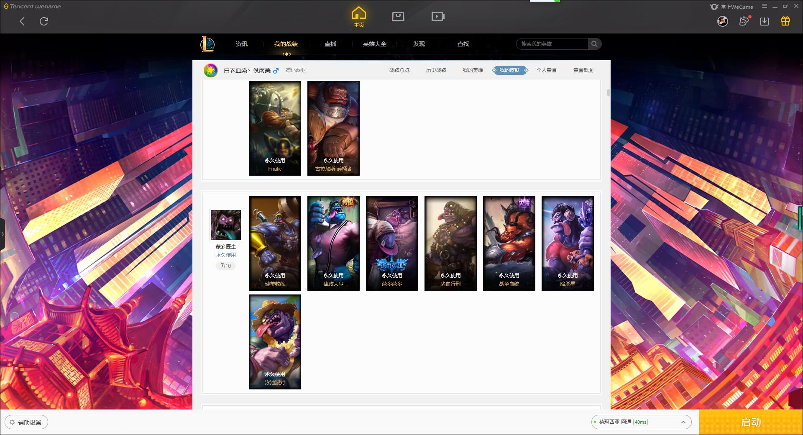
Task: Expand the left edge side panel handle
Action: tap(2, 234)
